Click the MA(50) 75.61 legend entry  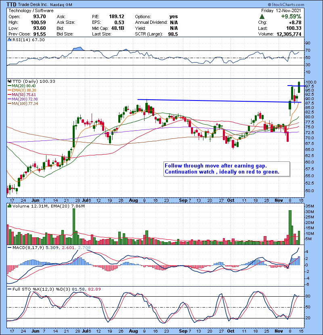pyautogui.click(x=22, y=94)
